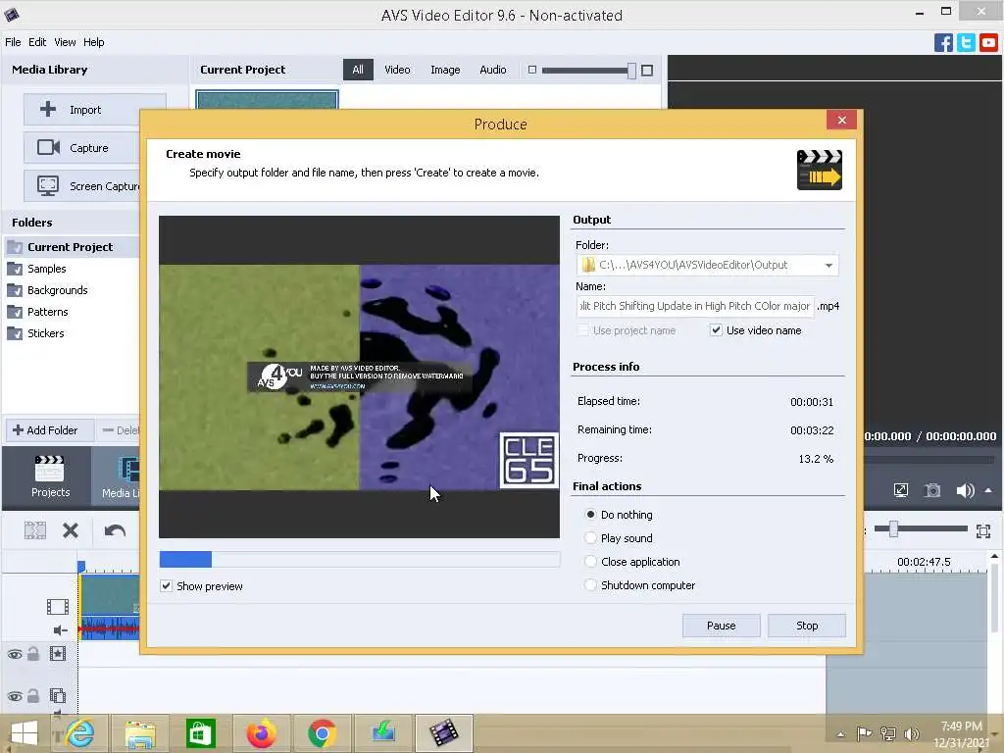Toggle lock of the effects track
Screen dimensions: 1004x753
(33, 653)
